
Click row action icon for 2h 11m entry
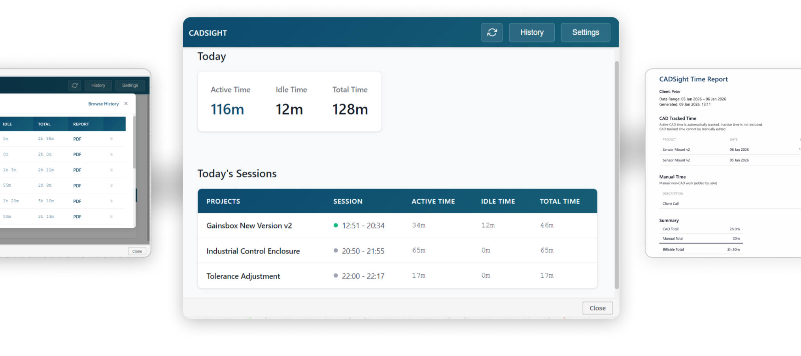click(x=111, y=170)
